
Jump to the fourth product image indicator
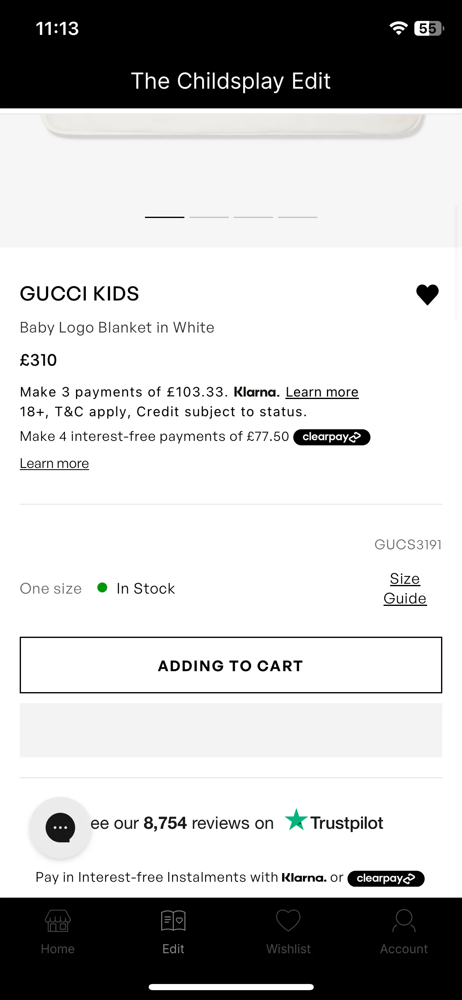point(297,217)
